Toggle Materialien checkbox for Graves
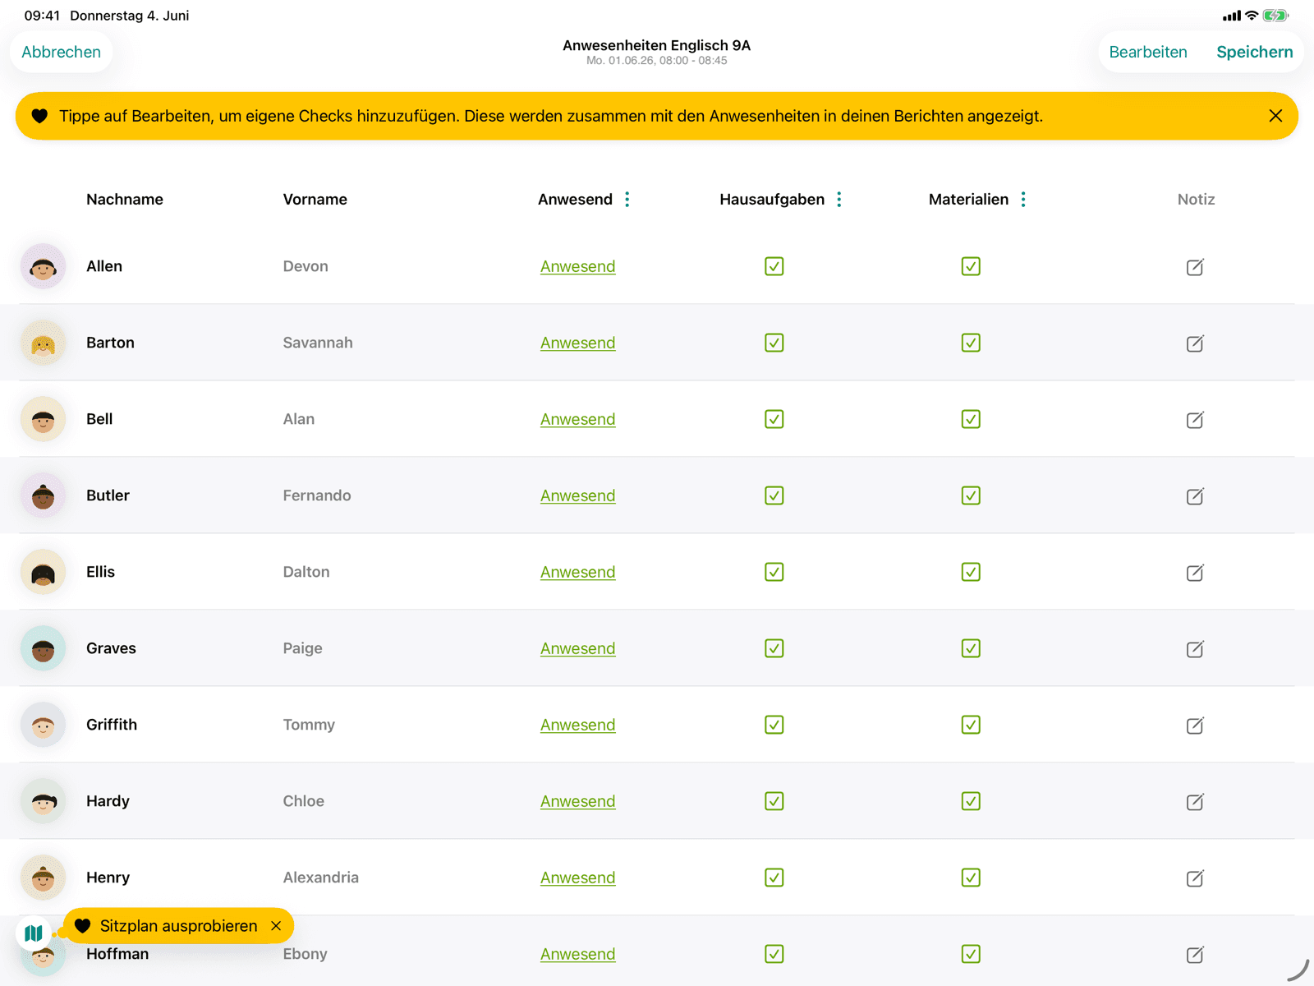This screenshot has width=1314, height=986. (x=971, y=648)
